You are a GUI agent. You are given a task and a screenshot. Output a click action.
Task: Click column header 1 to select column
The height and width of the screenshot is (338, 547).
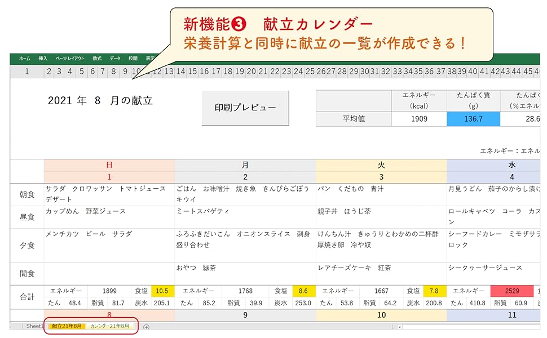tap(27, 72)
